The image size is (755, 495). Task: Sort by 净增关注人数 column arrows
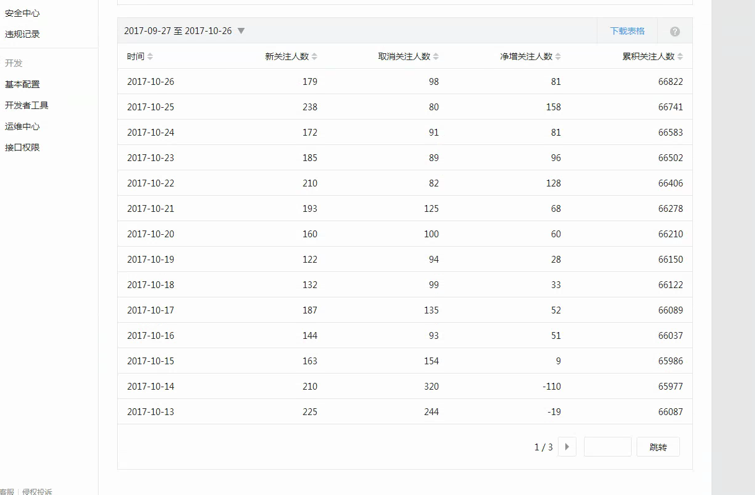click(x=558, y=56)
